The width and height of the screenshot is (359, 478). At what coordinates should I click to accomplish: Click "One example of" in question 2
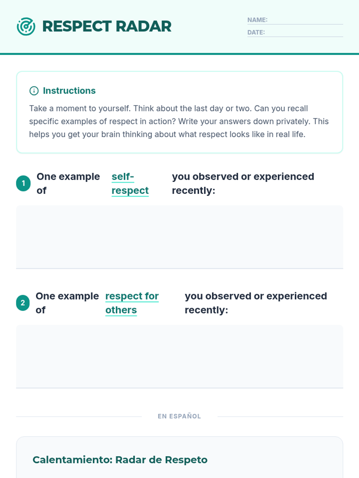click(67, 303)
